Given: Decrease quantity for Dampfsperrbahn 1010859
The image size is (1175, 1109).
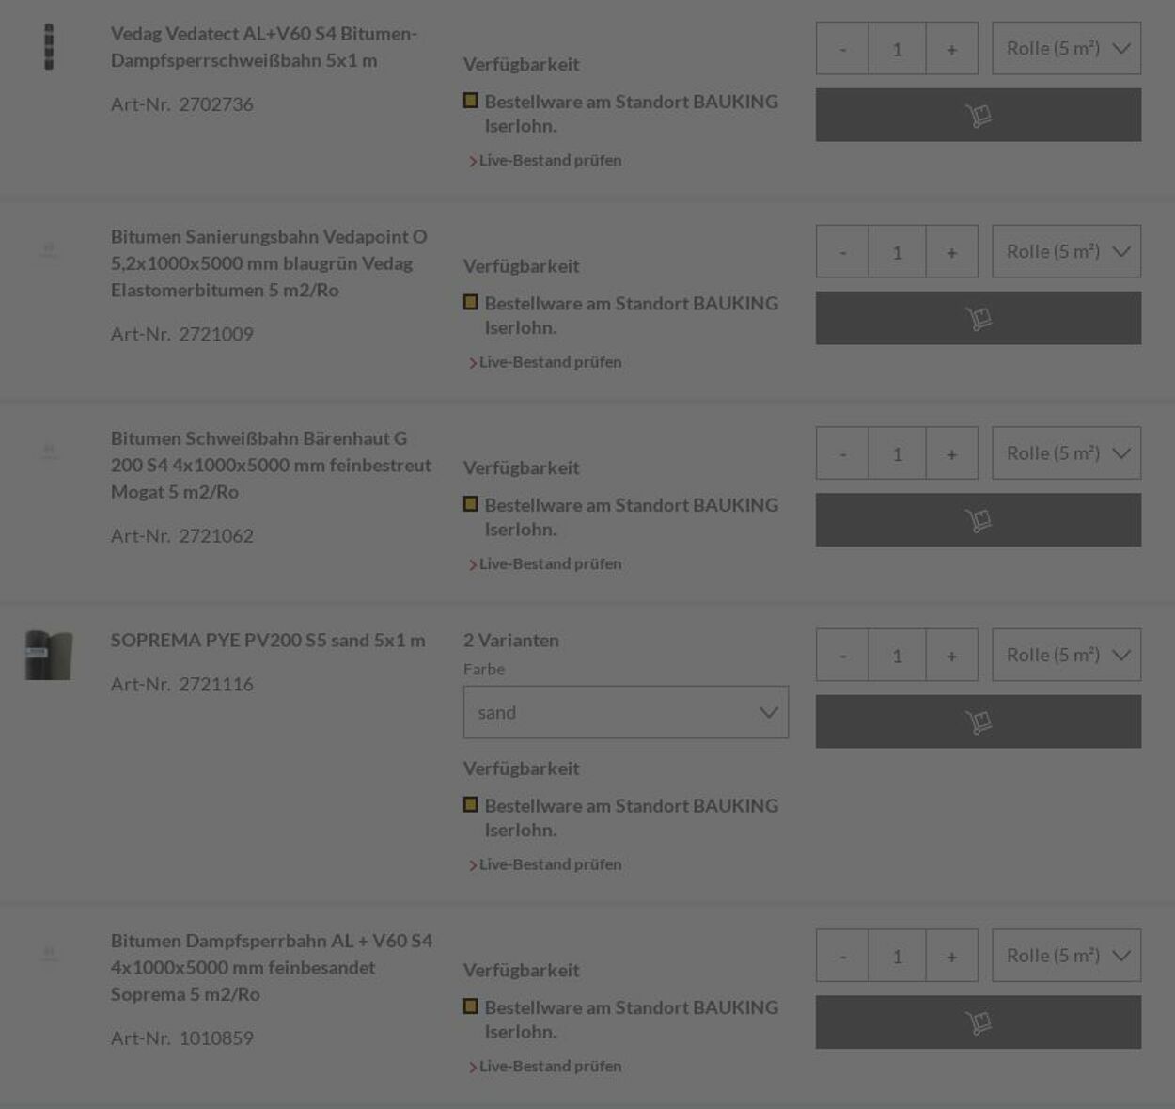Looking at the screenshot, I should pyautogui.click(x=842, y=956).
